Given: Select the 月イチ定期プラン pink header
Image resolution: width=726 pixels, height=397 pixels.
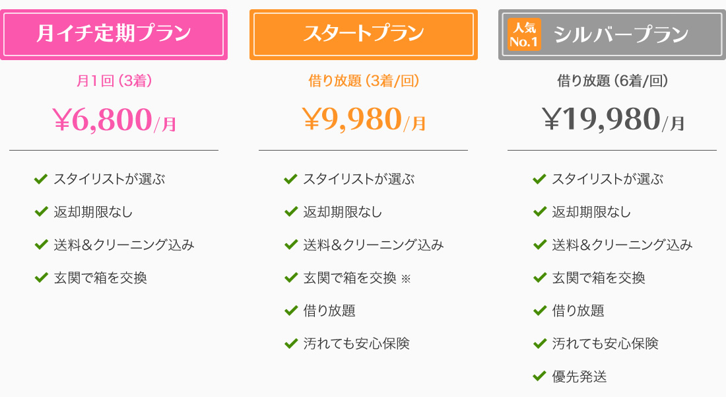Looking at the screenshot, I should click(x=114, y=35).
